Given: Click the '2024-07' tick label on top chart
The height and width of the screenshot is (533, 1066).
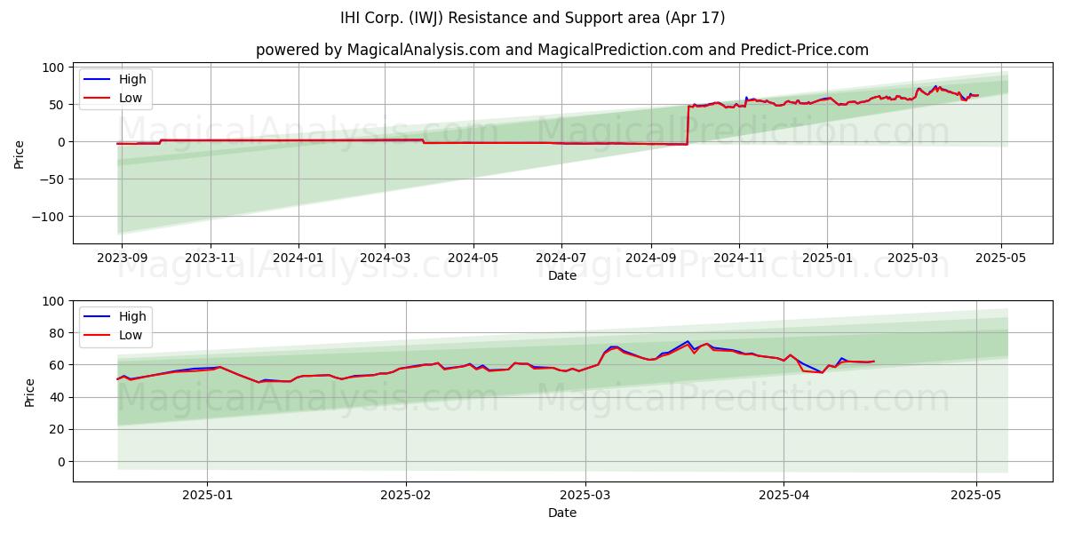Looking at the screenshot, I should [561, 259].
